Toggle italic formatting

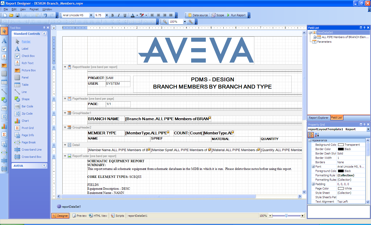point(119,15)
